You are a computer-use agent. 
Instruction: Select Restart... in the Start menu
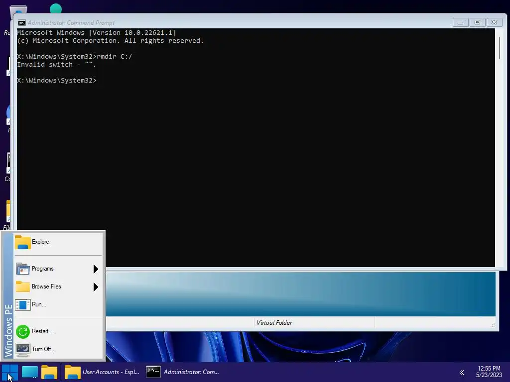(58, 331)
